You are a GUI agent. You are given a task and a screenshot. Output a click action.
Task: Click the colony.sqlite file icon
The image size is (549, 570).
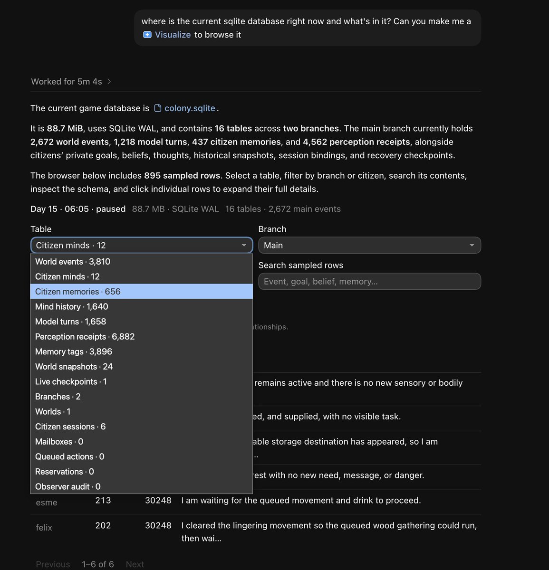tap(158, 108)
